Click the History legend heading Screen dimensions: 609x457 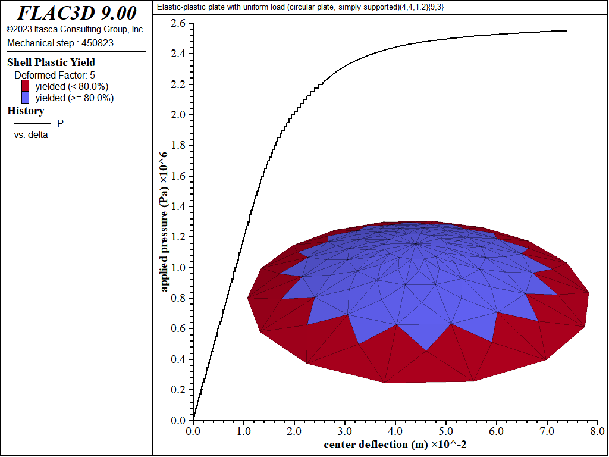26,111
